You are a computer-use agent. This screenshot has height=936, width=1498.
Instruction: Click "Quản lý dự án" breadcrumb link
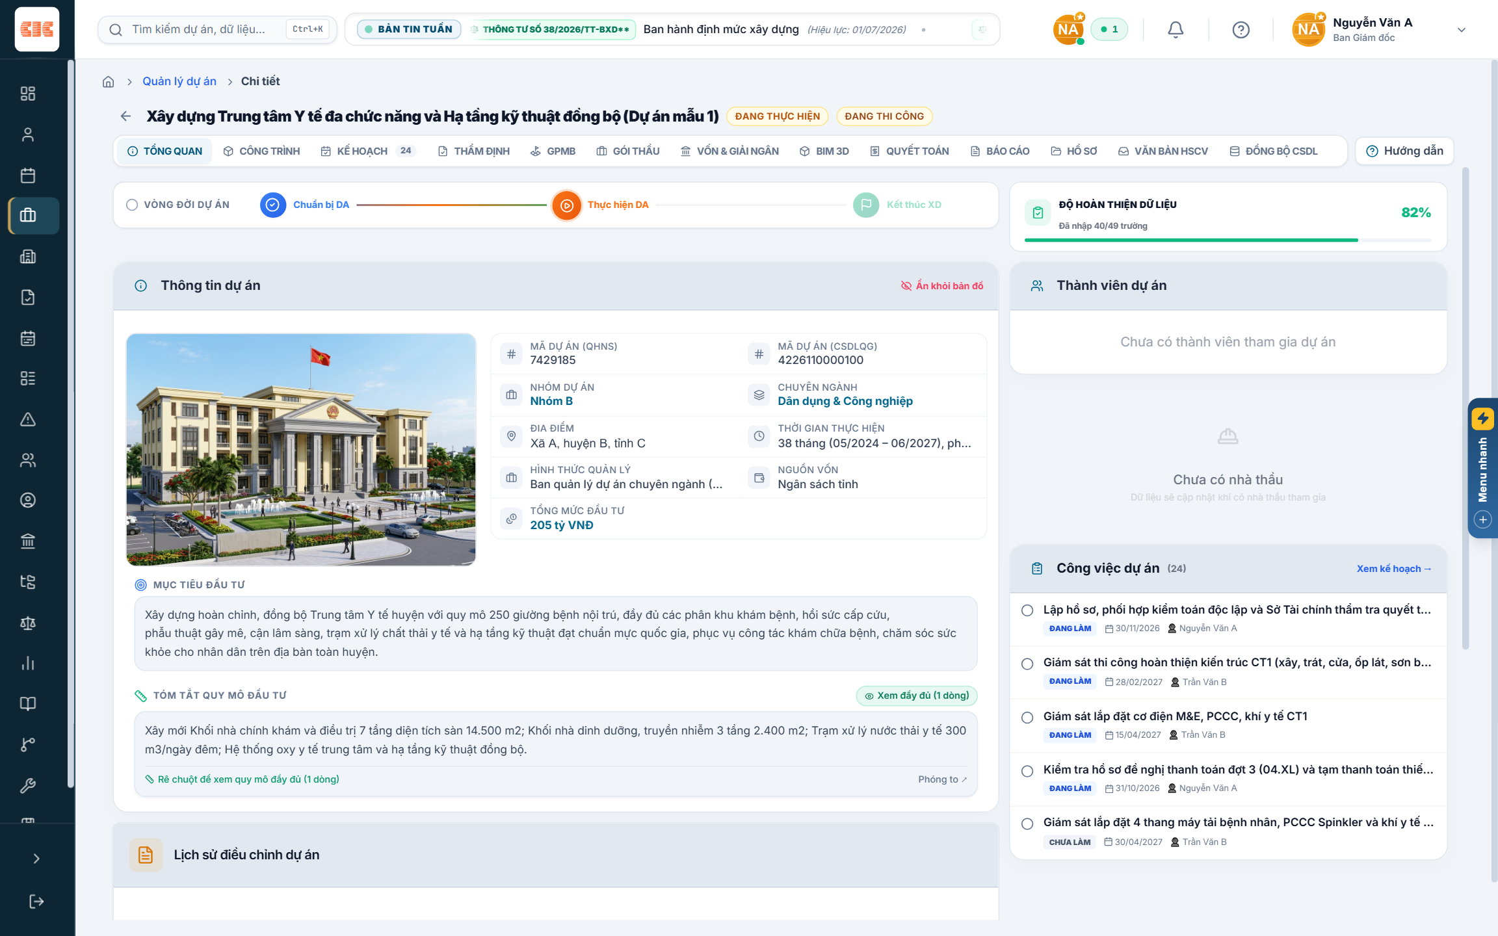click(x=179, y=81)
